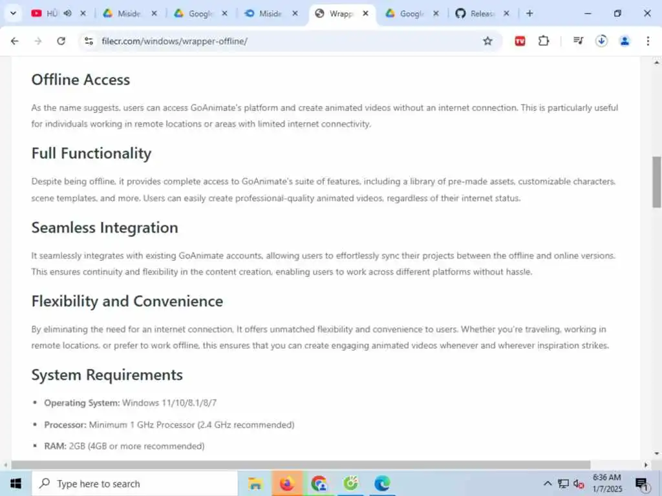The width and height of the screenshot is (662, 496).
Task: Open Microsoft Edge from the taskbar
Action: (382, 484)
